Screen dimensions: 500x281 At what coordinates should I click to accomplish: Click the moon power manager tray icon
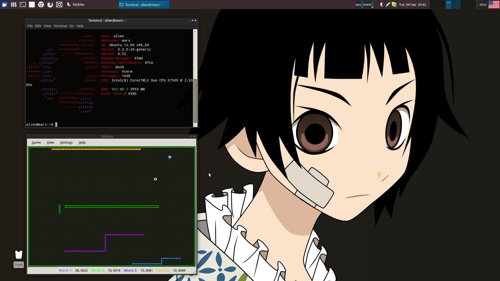tap(382, 4)
